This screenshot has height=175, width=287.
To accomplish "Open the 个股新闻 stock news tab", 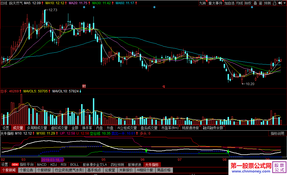I will 9,170.
